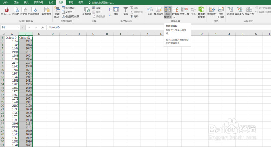
Task: Click Forecast Sheet (预测工作表)
Action: (221, 12)
